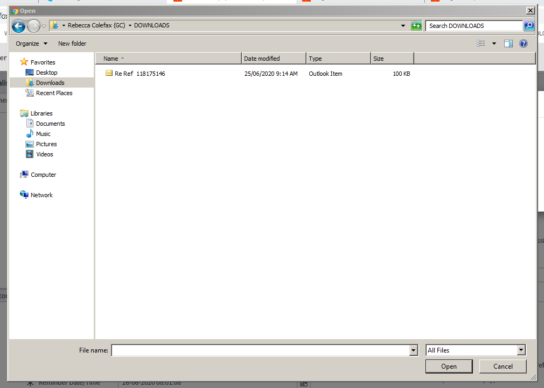Click the Favorites star icon
Screen dimensions: 544x388
tap(24, 62)
